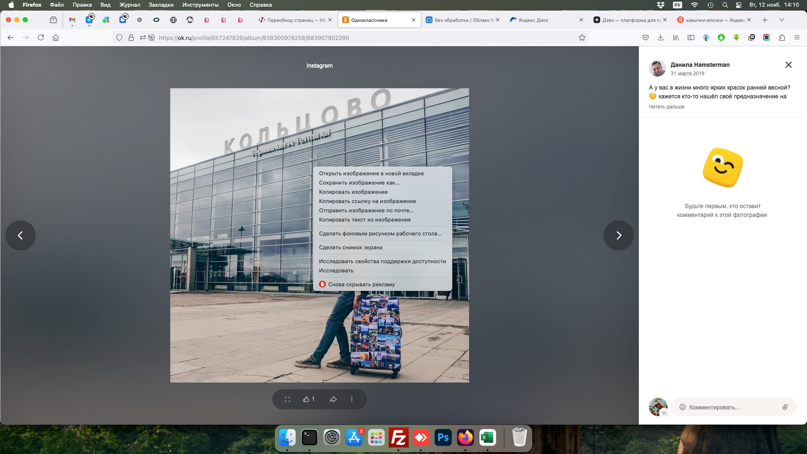Image resolution: width=807 pixels, height=454 pixels.
Task: Choose Сделать снимок экрана
Action: point(382,247)
